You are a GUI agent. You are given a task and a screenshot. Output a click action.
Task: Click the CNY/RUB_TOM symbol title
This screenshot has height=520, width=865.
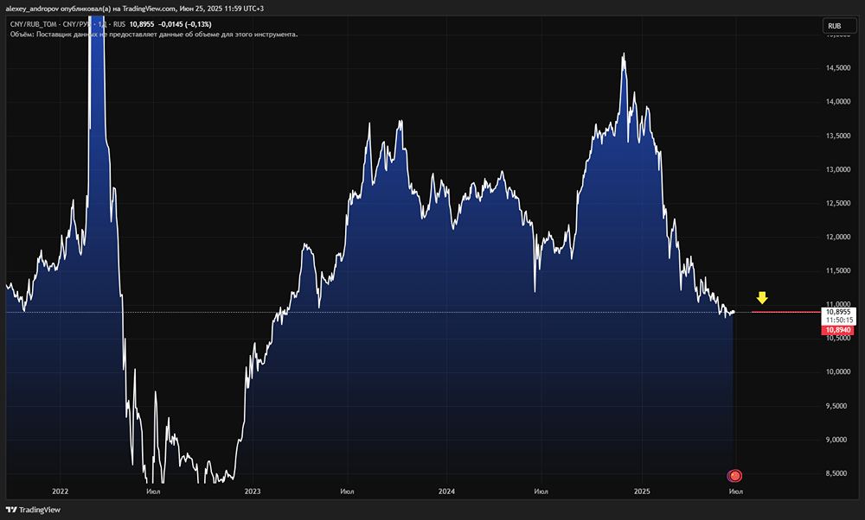tap(32, 24)
